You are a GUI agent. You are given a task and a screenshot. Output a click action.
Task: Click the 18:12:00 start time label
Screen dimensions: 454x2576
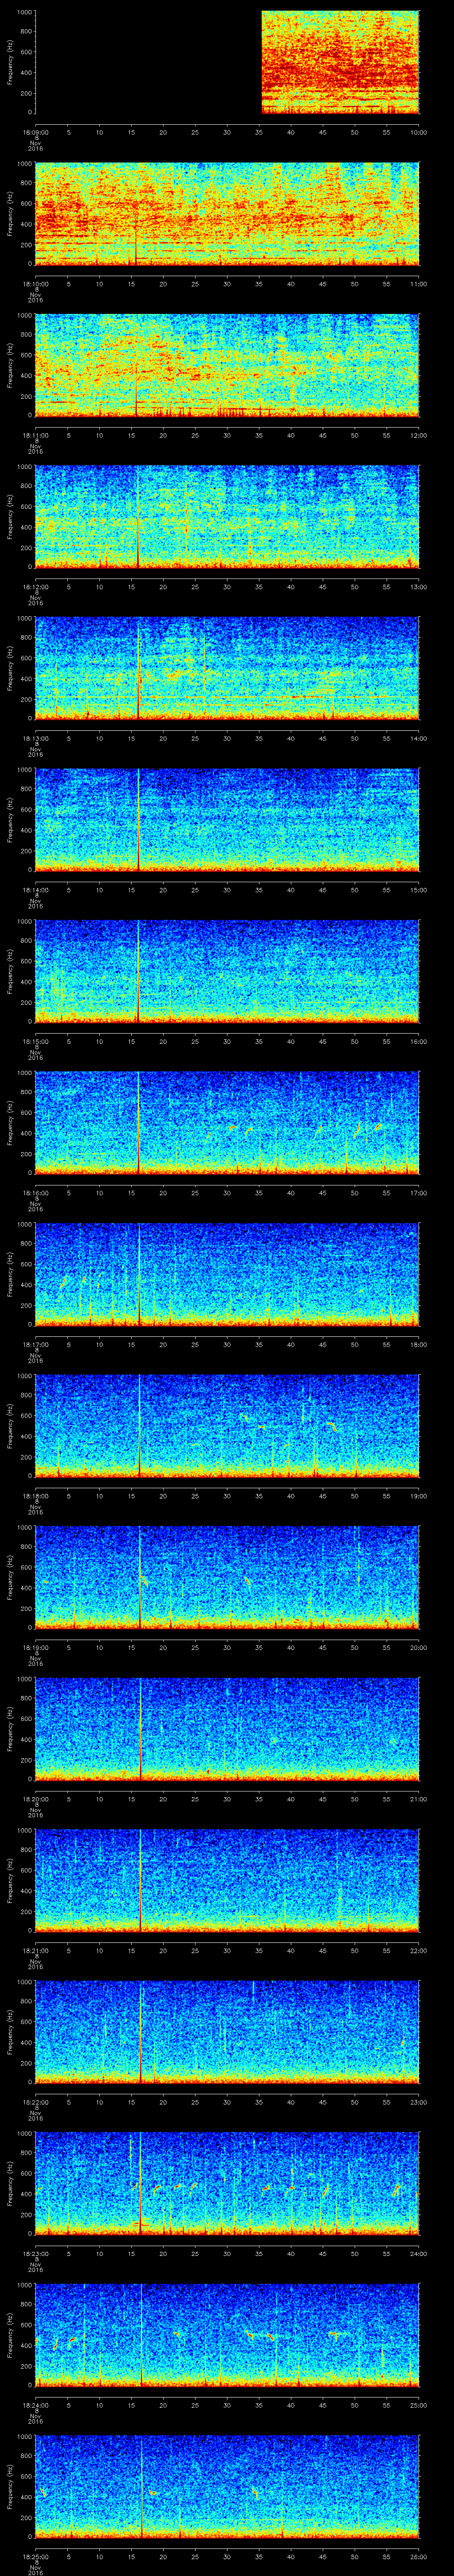point(35,587)
